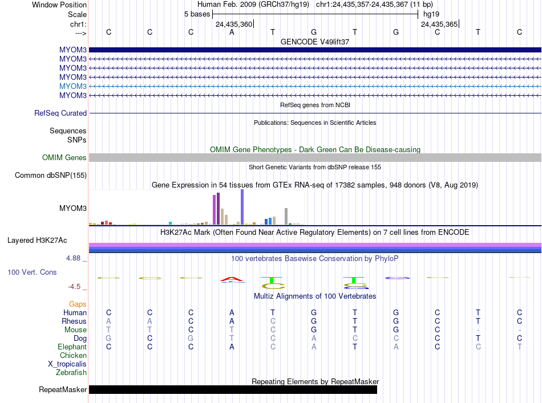Click Human Feb. 2009 (GRCh37/hg19) assembly text
The image size is (542, 403).
pyautogui.click(x=254, y=5)
